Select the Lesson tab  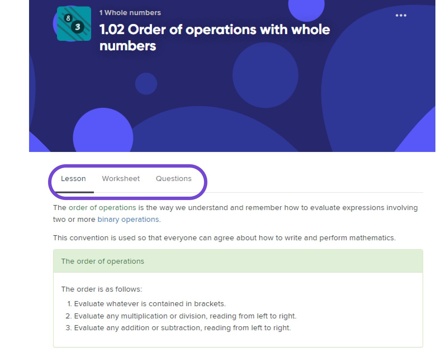click(73, 179)
